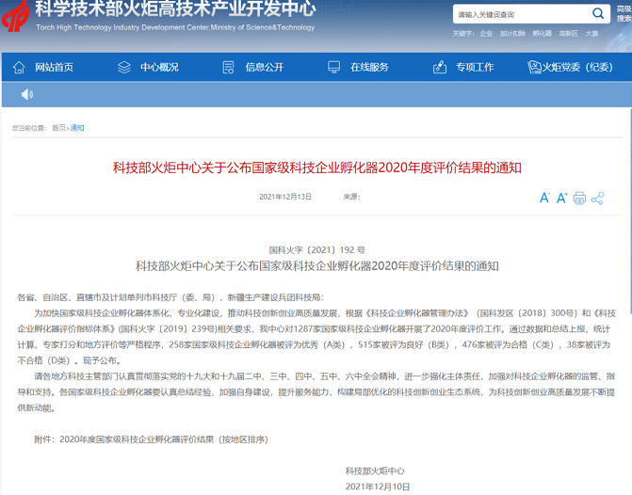Image resolution: width=632 pixels, height=495 pixels.
Task: Decrease font size with A- icon
Action: pyautogui.click(x=544, y=198)
